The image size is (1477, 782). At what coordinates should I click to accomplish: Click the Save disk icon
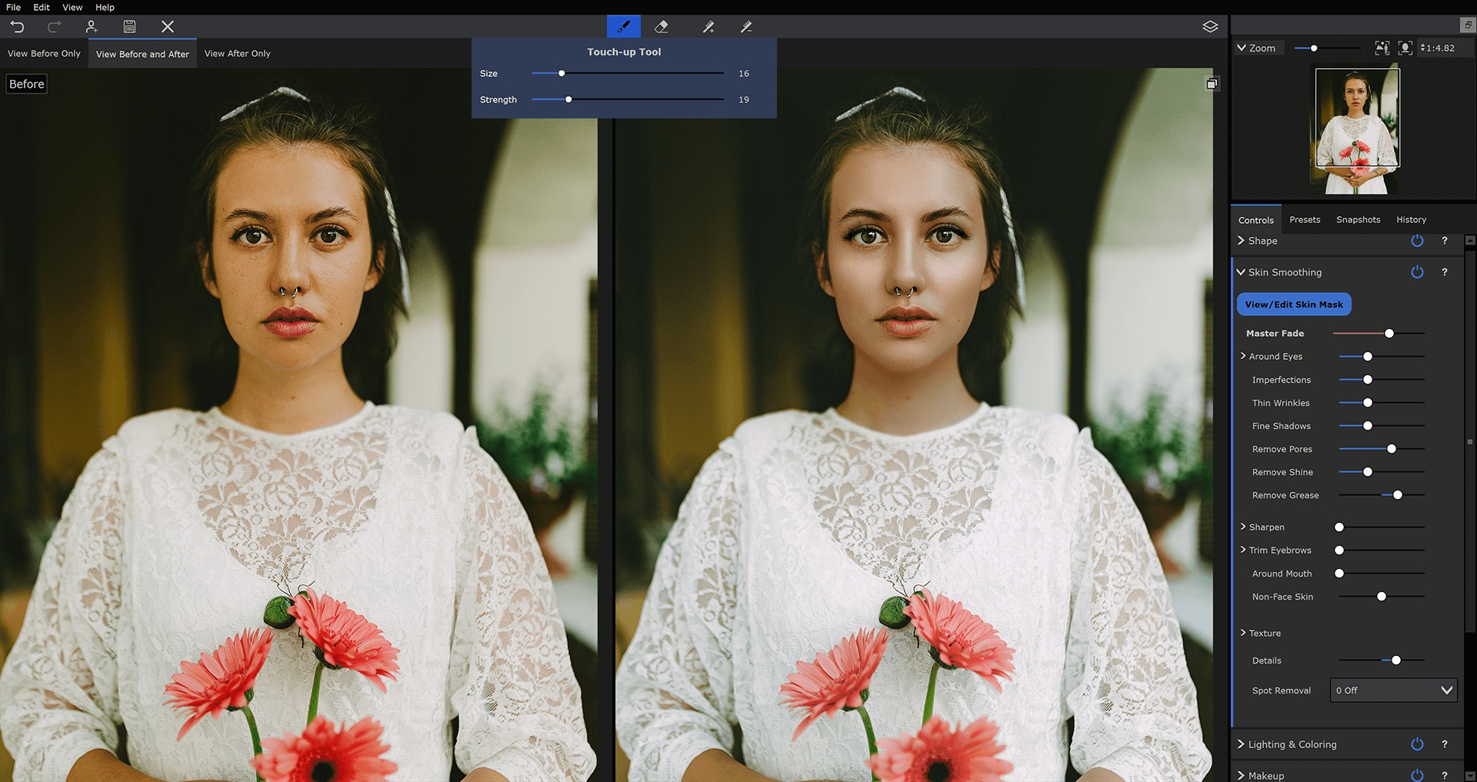[129, 27]
